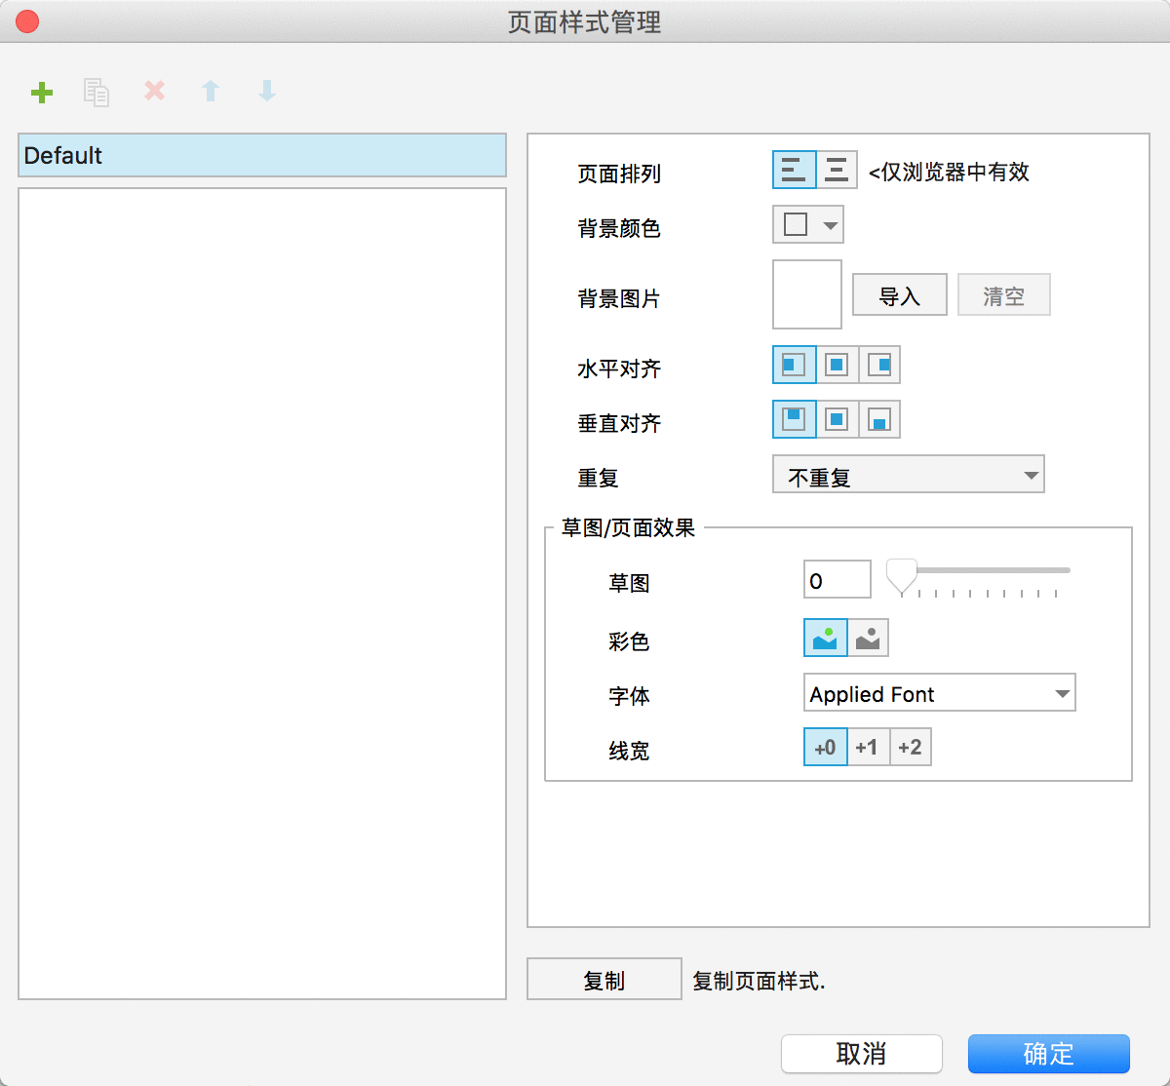Click the background image preview box
The width and height of the screenshot is (1170, 1086).
pos(807,294)
